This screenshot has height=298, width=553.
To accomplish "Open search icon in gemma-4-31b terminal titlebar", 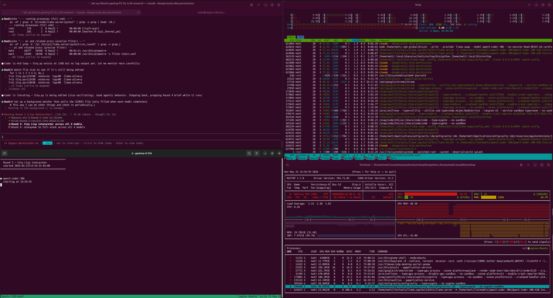I will coord(249,153).
